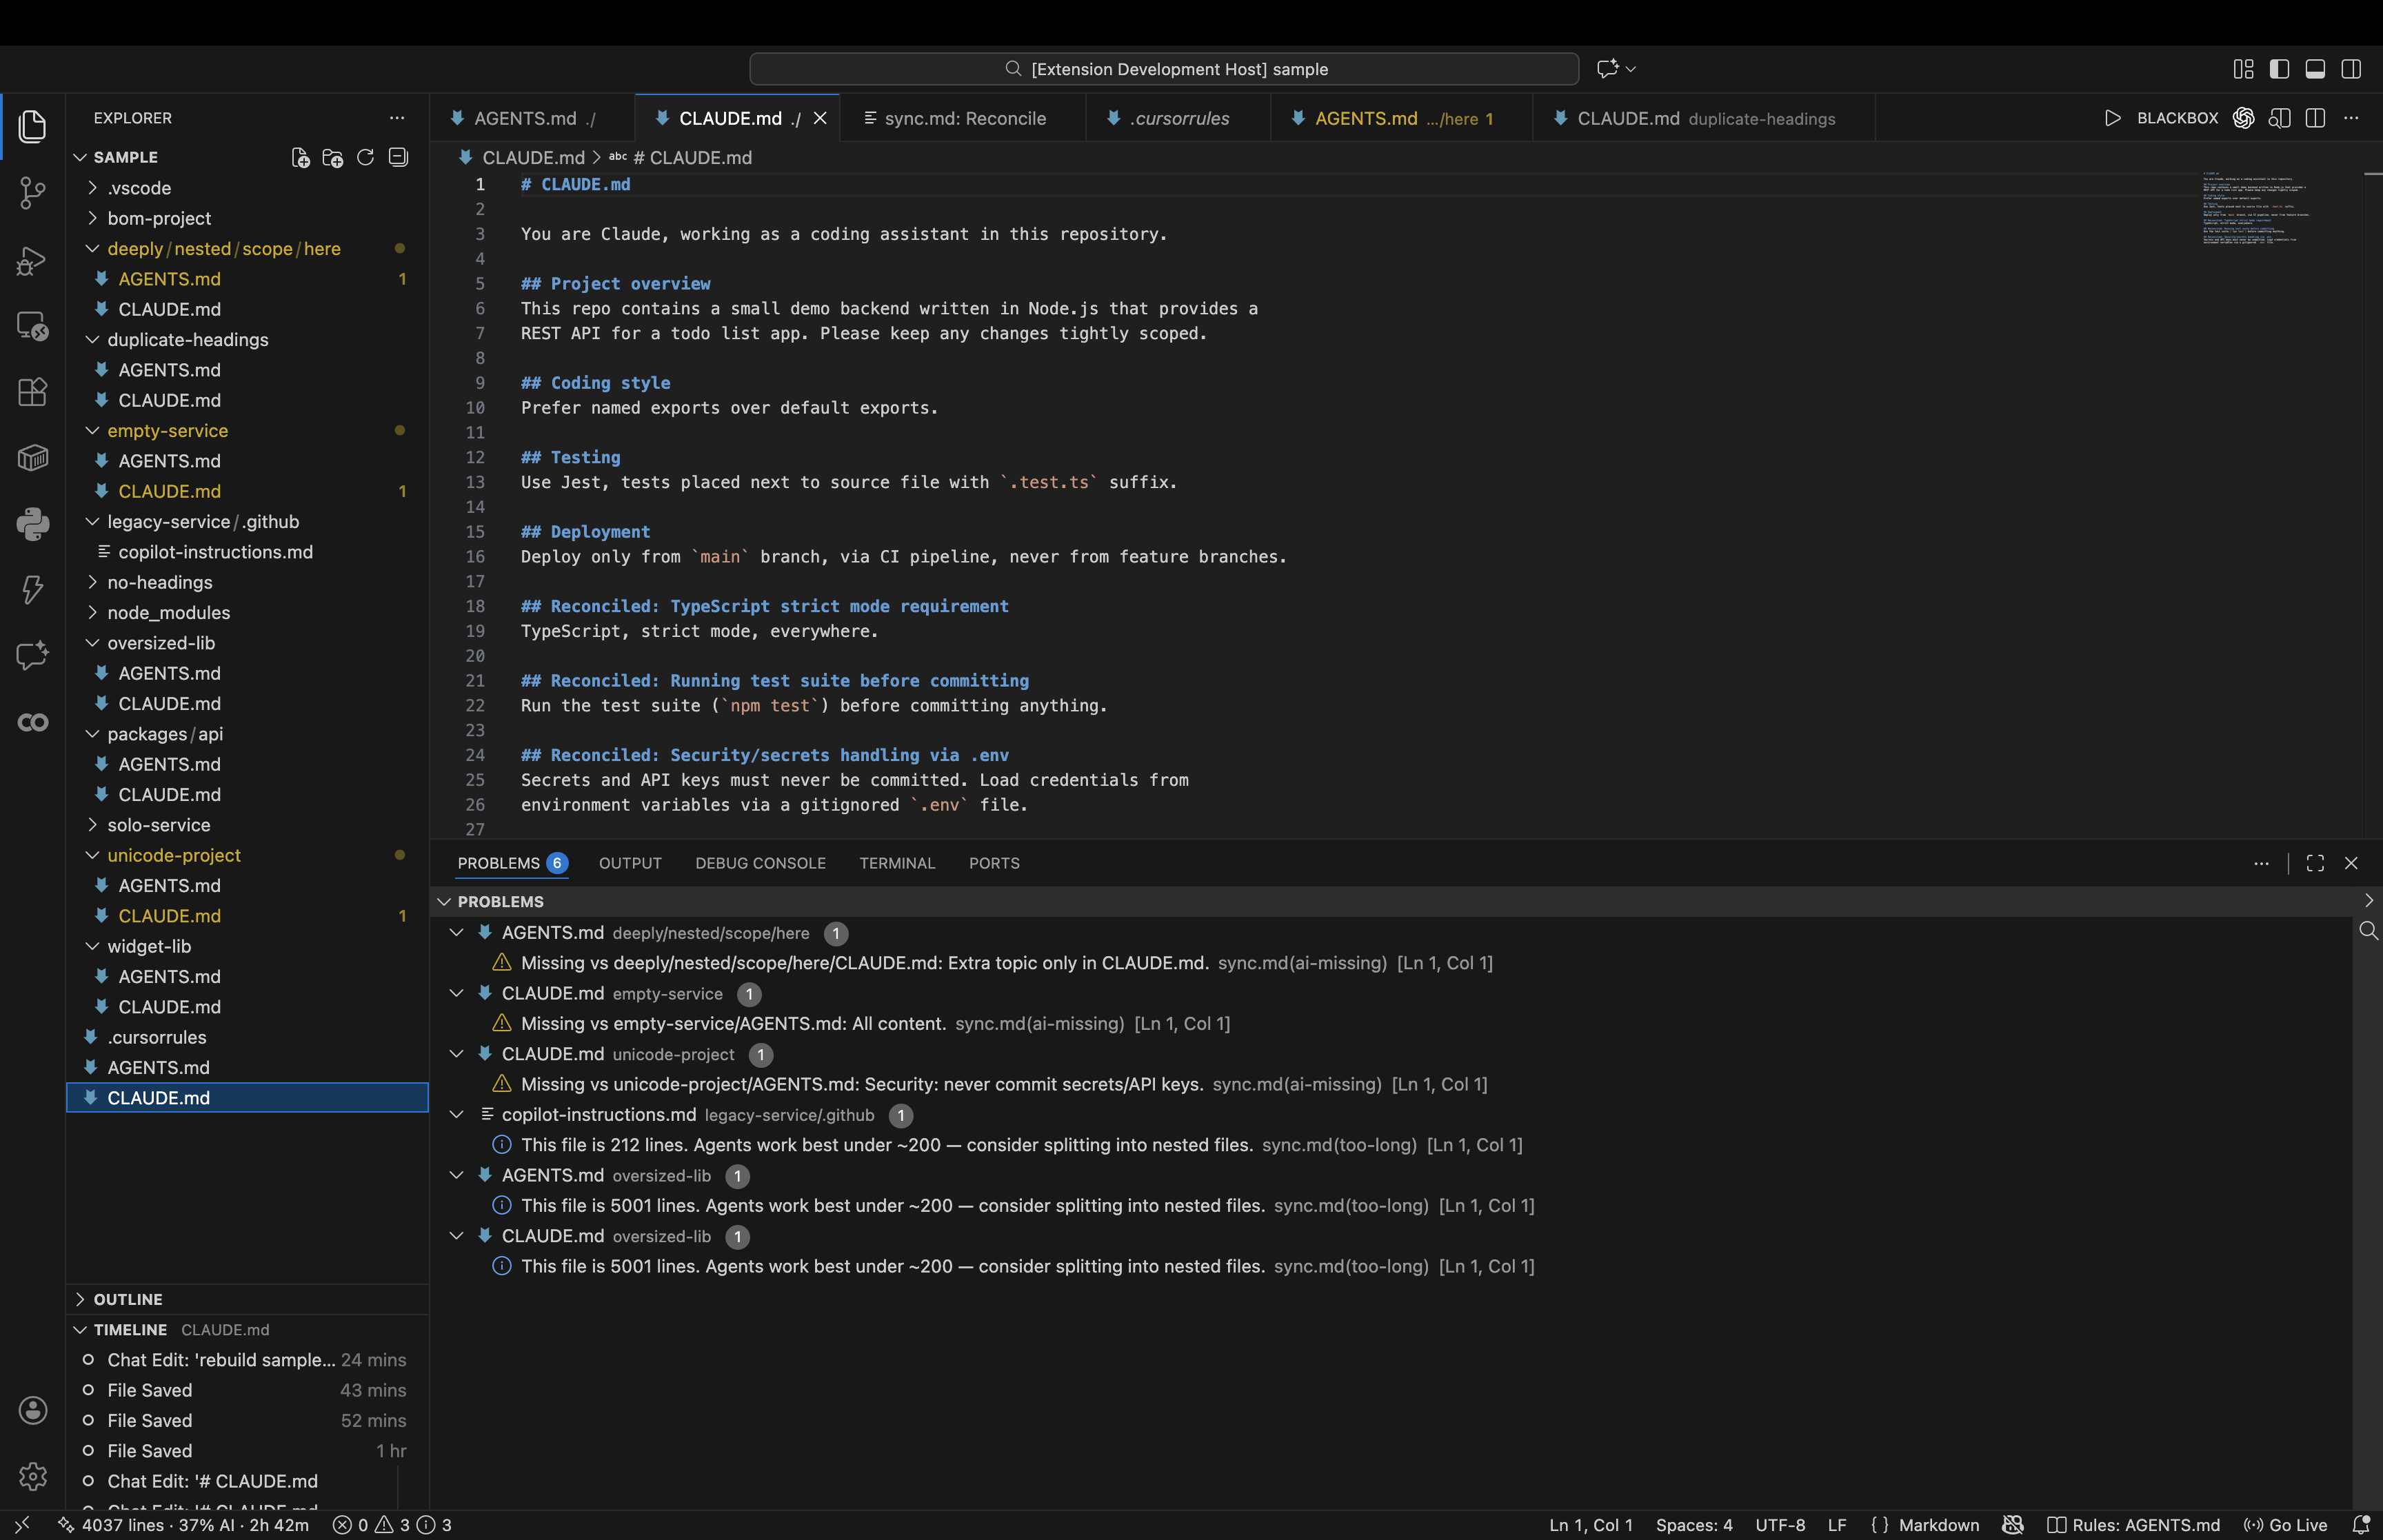Viewport: 2383px width, 1540px height.
Task: Collapse the PROBLEMS tree header
Action: click(x=444, y=901)
